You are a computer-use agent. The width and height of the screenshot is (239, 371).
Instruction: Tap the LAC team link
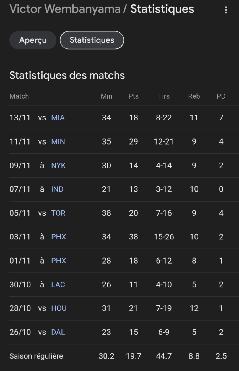pos(58,284)
